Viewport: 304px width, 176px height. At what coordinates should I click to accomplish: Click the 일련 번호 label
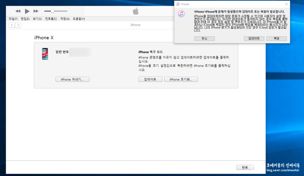click(62, 52)
